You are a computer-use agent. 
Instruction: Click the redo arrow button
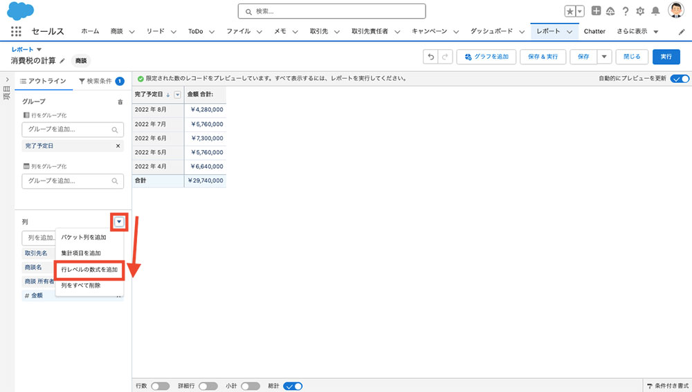[445, 57]
